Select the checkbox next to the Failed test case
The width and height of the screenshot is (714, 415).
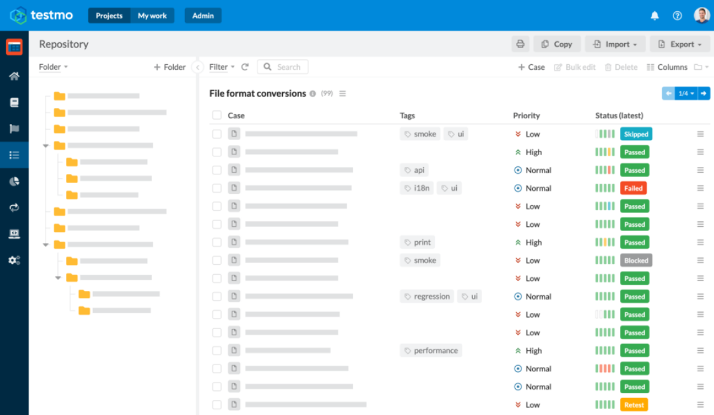coord(216,188)
